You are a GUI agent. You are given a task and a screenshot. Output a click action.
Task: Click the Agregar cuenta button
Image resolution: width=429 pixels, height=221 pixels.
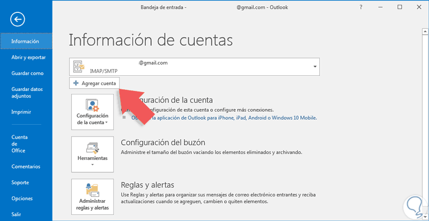94,83
